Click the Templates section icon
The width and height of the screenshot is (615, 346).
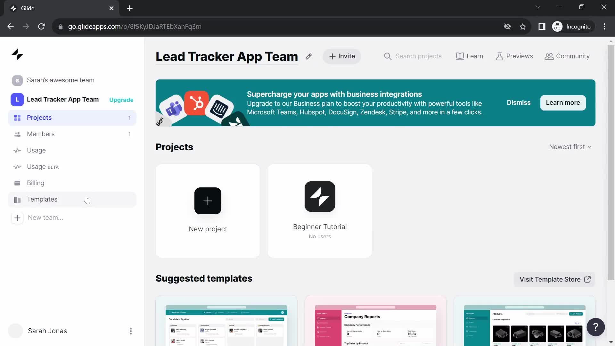[17, 199]
